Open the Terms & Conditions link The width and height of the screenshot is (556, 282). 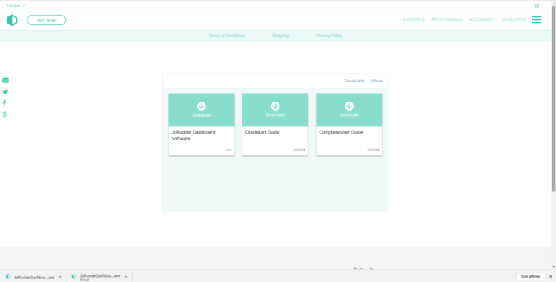pyautogui.click(x=227, y=36)
